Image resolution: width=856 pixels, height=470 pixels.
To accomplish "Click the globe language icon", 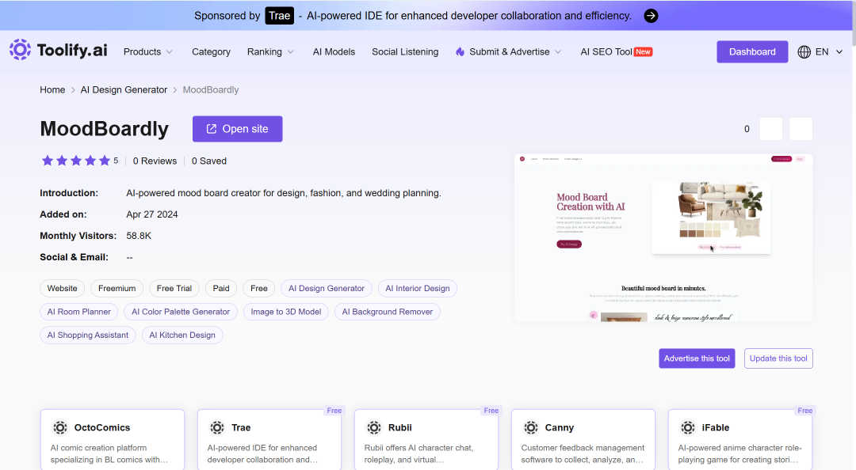I will coord(804,51).
